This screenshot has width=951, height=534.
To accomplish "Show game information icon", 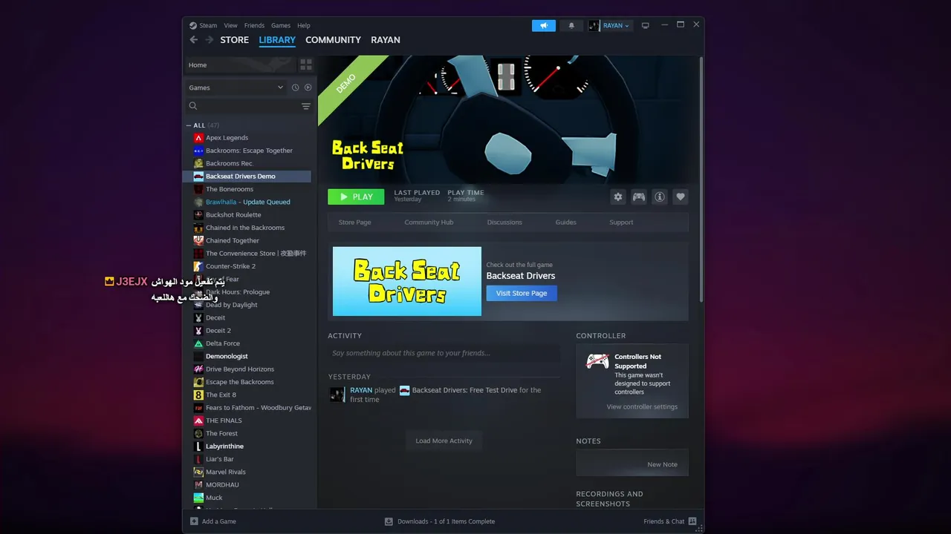I will click(x=660, y=197).
